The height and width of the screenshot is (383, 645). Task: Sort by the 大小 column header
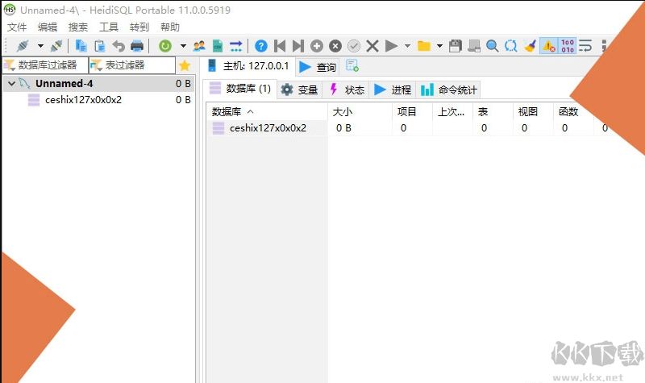[x=360, y=111]
